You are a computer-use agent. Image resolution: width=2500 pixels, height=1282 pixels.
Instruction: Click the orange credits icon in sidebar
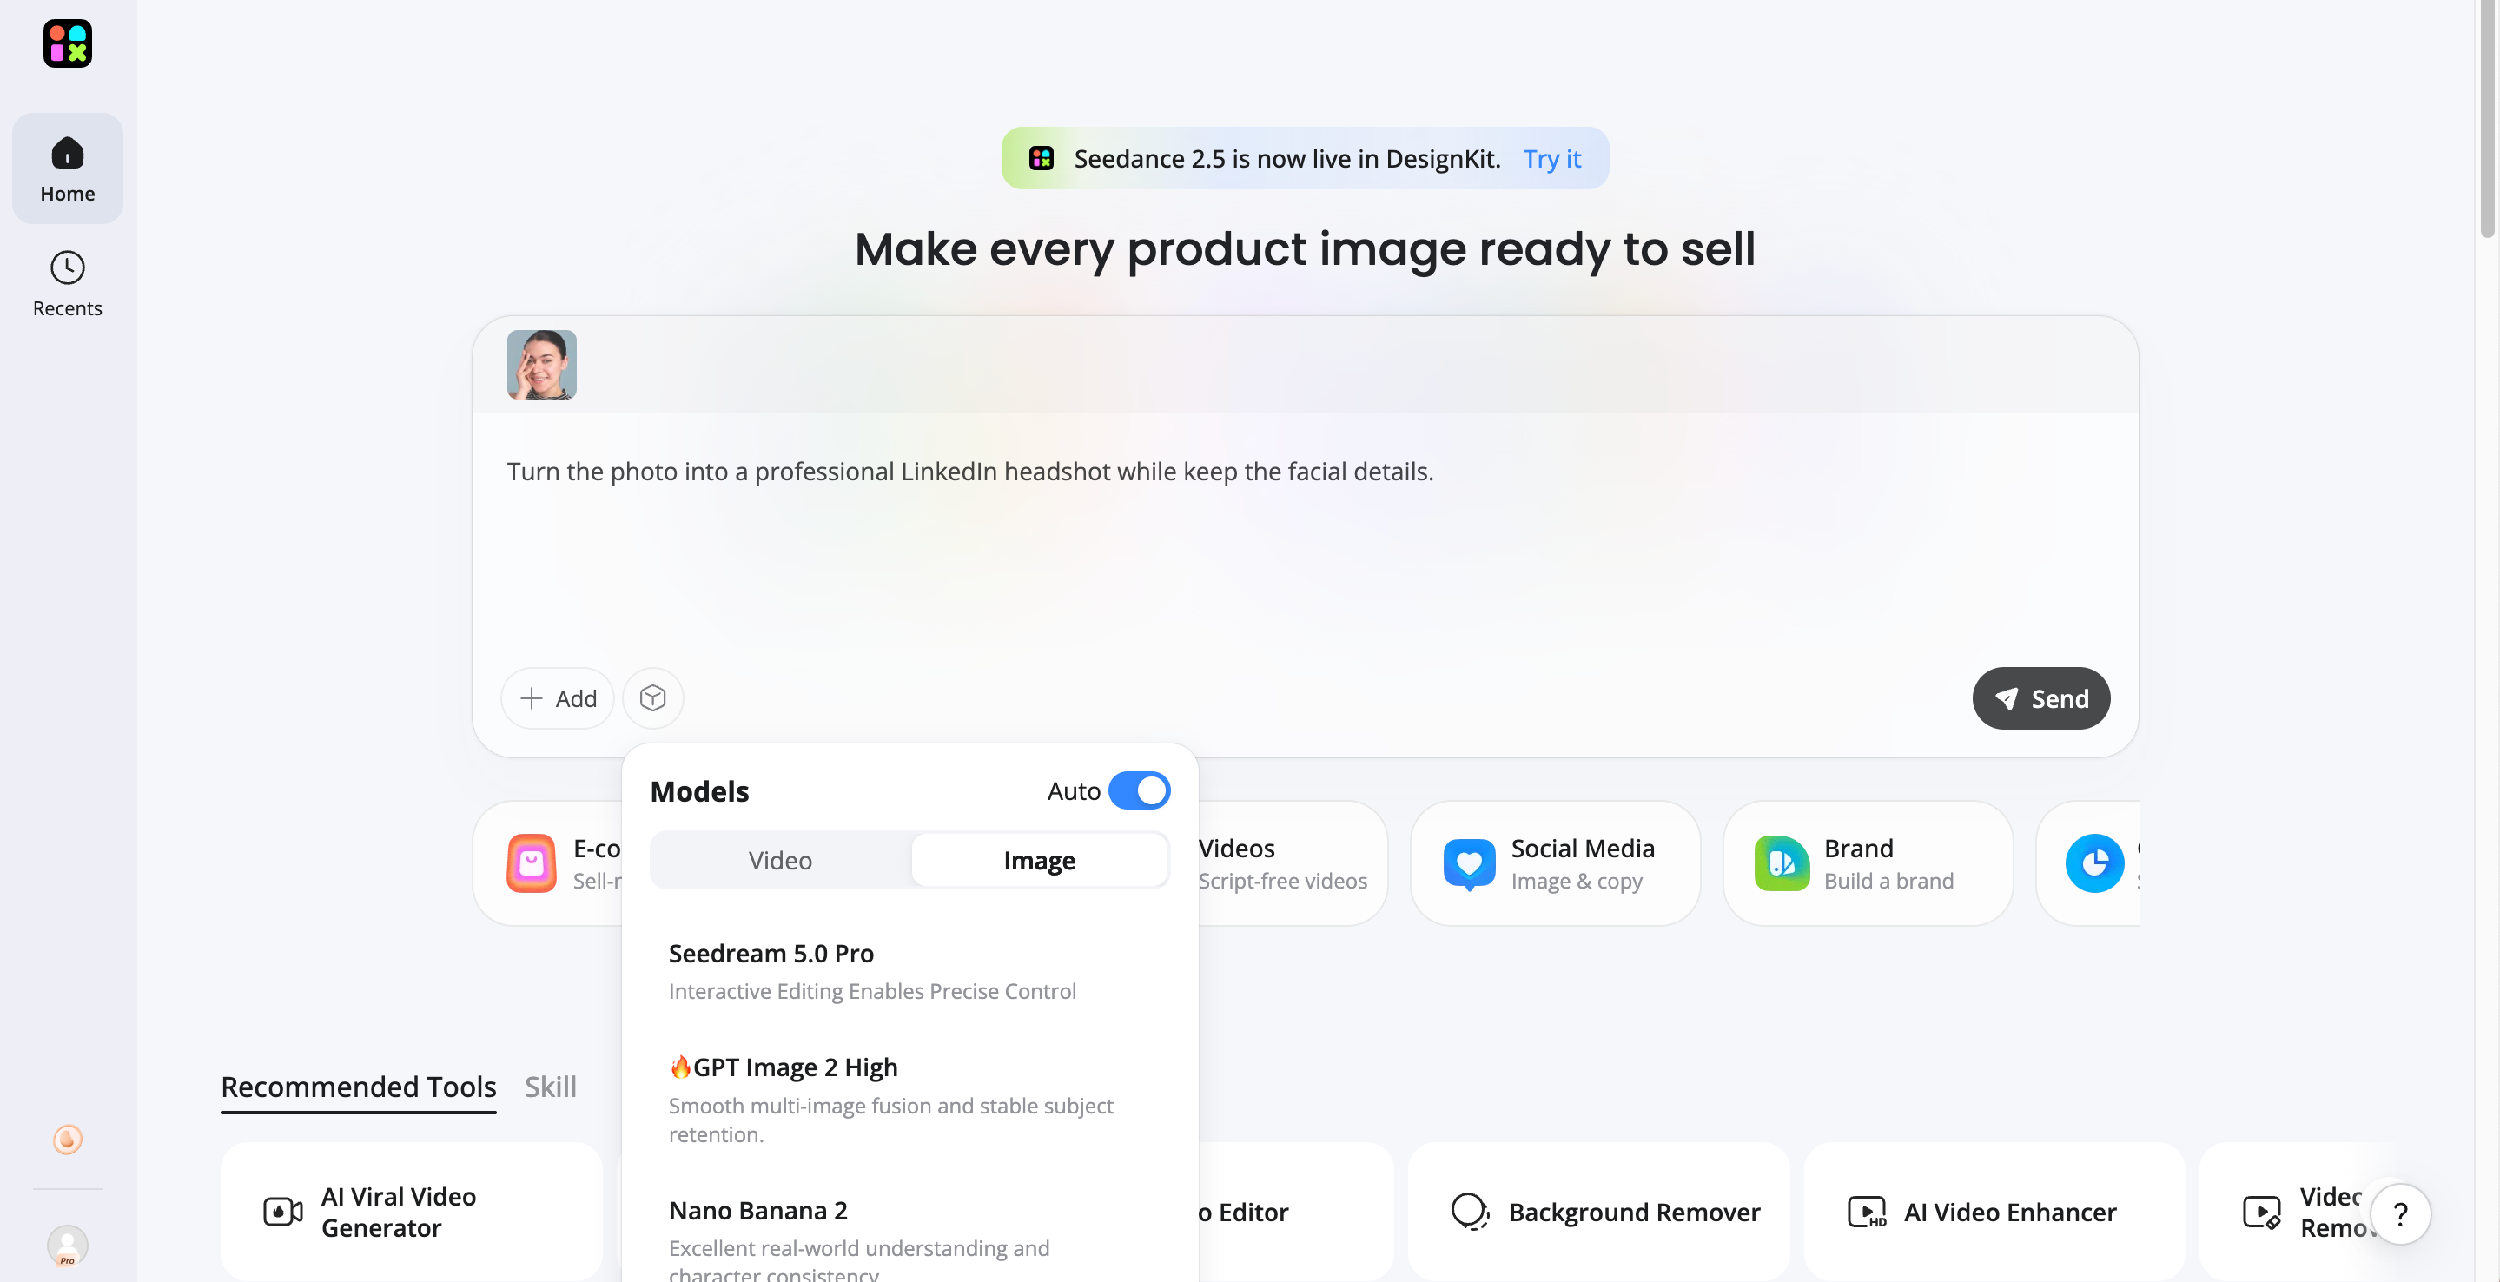tap(67, 1140)
